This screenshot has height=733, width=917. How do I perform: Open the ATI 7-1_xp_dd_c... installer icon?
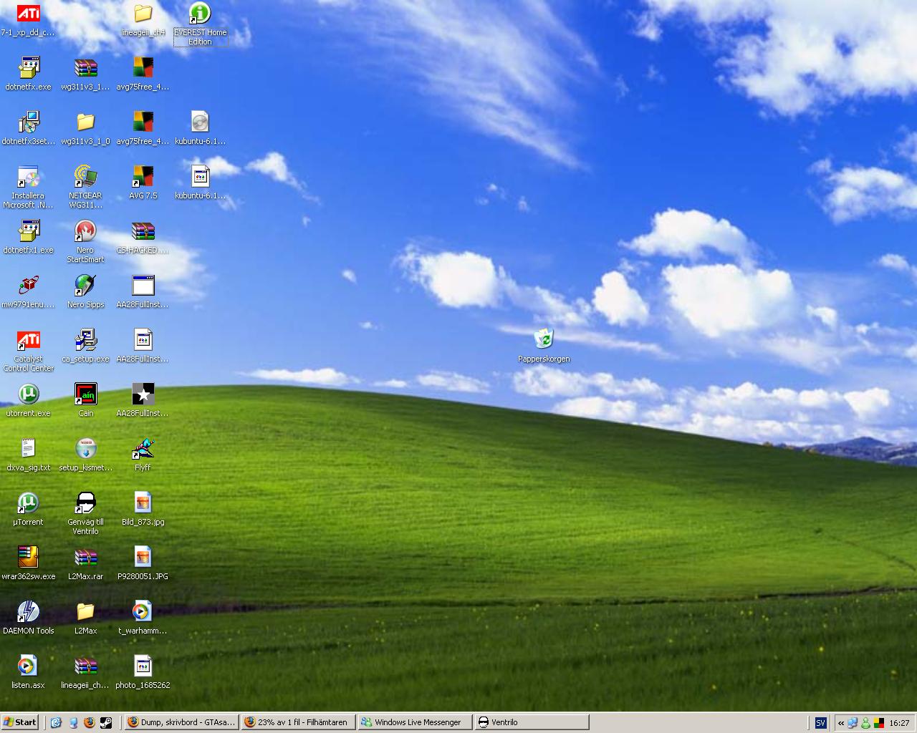click(x=29, y=20)
